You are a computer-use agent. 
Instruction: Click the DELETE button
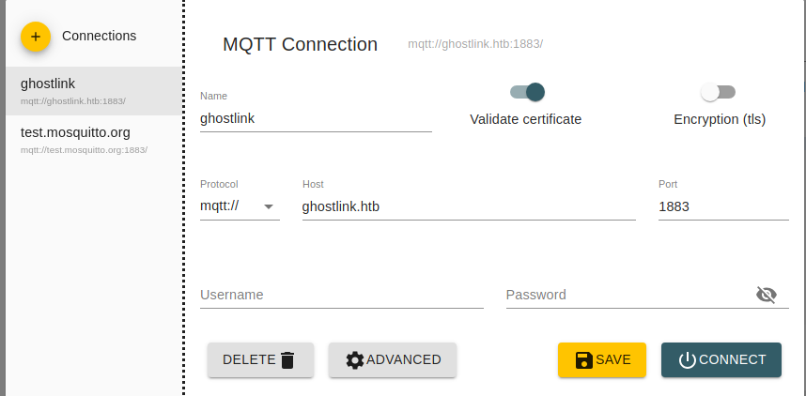click(x=260, y=360)
